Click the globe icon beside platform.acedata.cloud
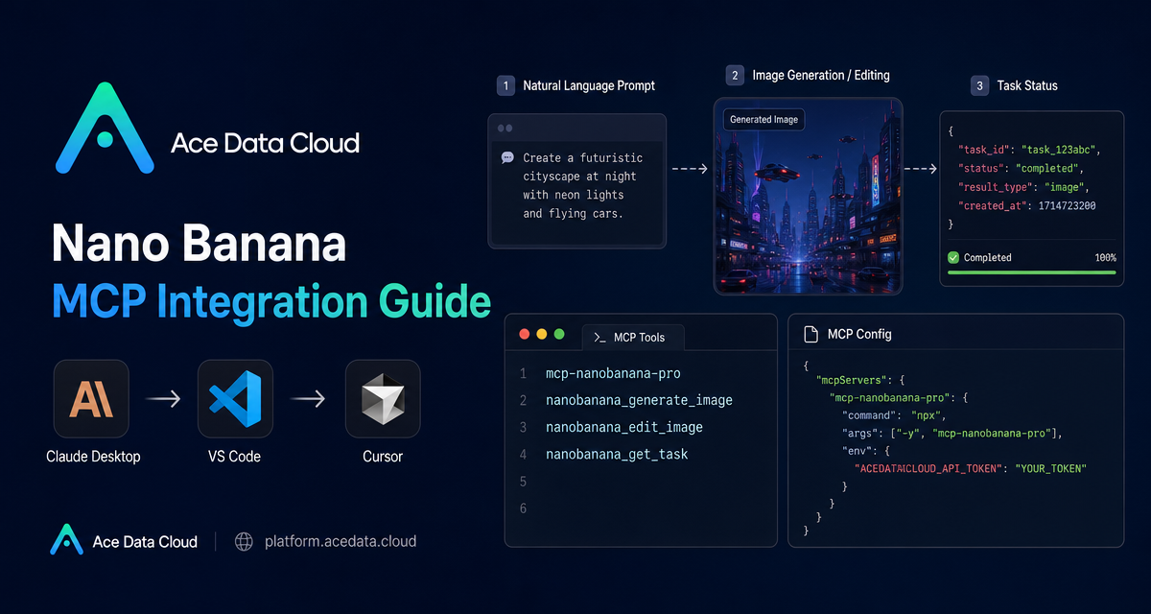The height and width of the screenshot is (614, 1151). click(246, 541)
